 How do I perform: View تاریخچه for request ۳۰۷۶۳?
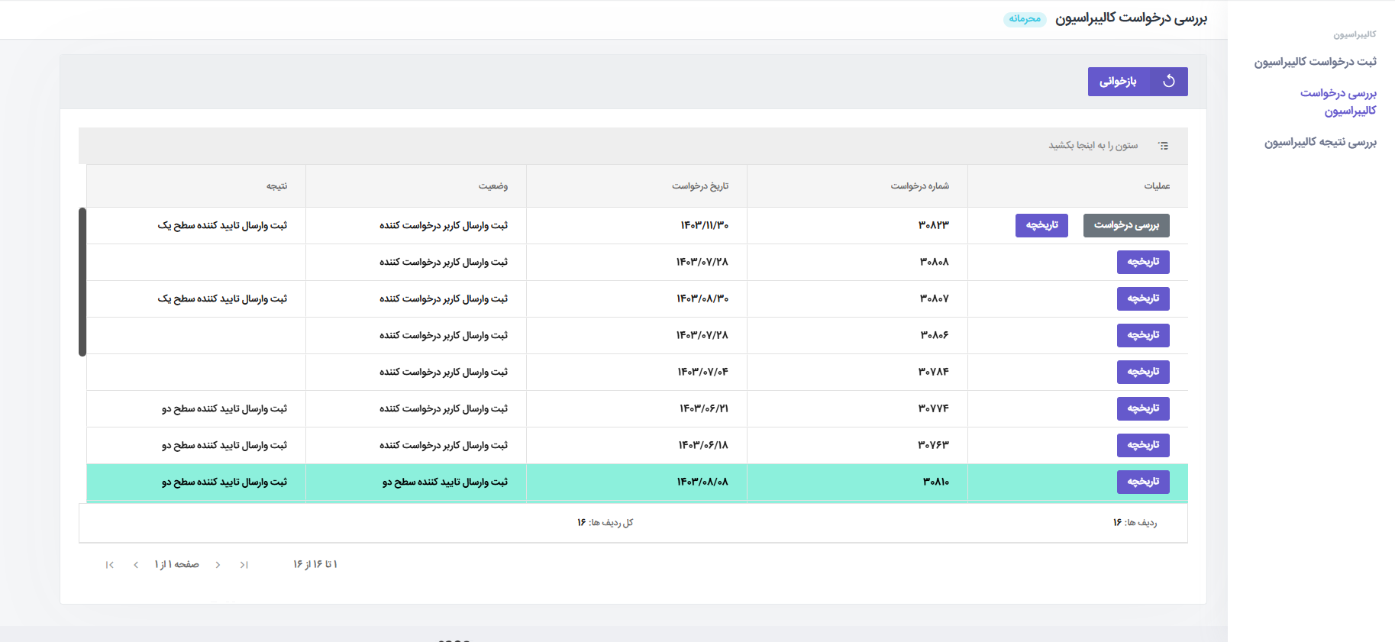click(x=1143, y=445)
